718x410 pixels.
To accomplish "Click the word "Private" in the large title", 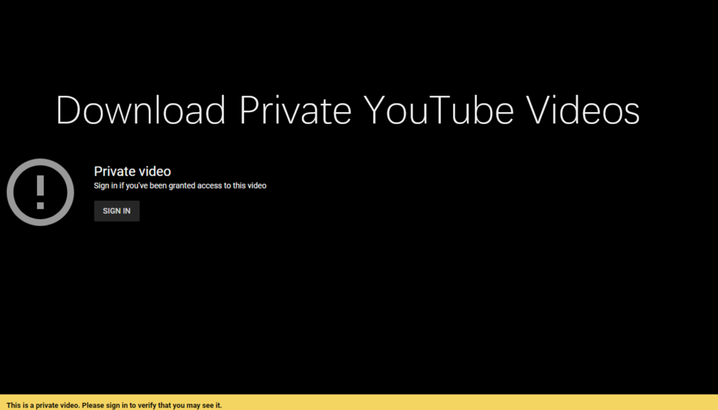I will coord(294,111).
